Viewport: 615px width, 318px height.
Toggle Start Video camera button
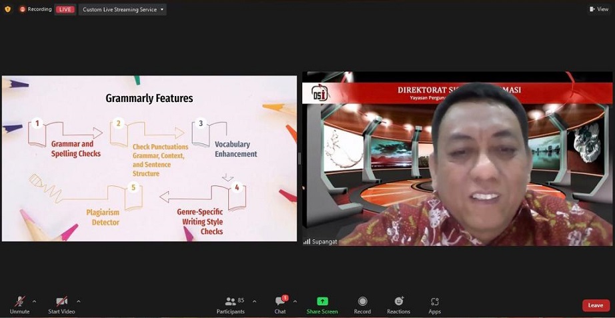(x=61, y=301)
